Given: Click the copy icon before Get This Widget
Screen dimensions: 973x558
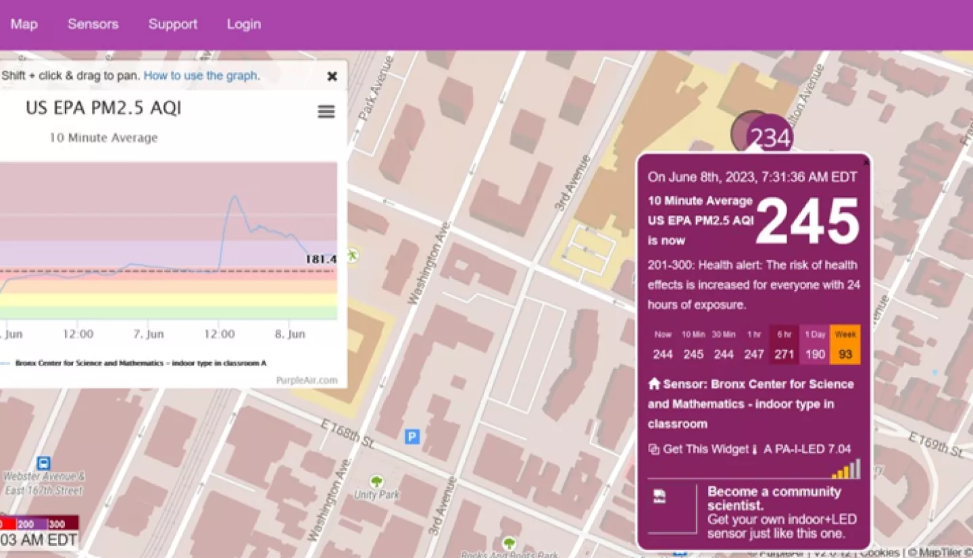Looking at the screenshot, I should coord(653,449).
